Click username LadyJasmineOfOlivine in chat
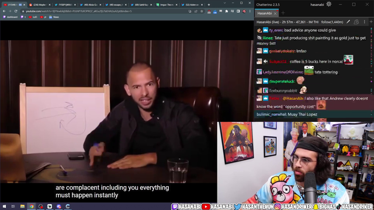Viewport: 374px width, 210px height. point(283,72)
